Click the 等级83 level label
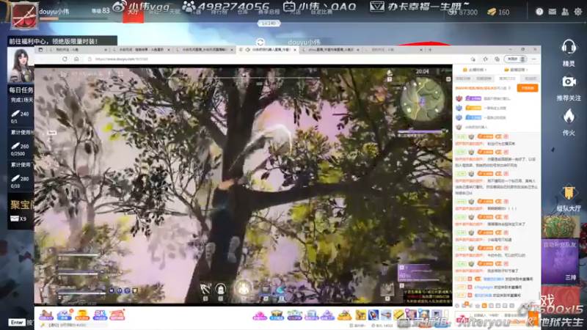 101,11
